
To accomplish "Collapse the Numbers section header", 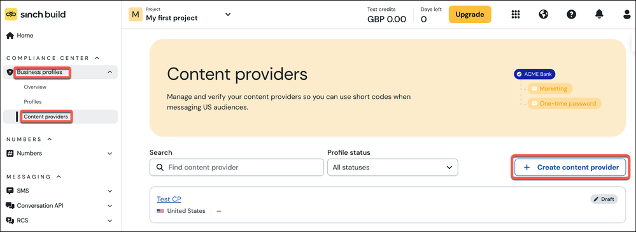I will pyautogui.click(x=50, y=139).
